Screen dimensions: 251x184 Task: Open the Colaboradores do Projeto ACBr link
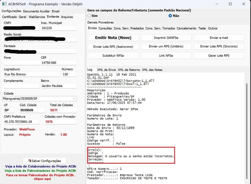40,166
